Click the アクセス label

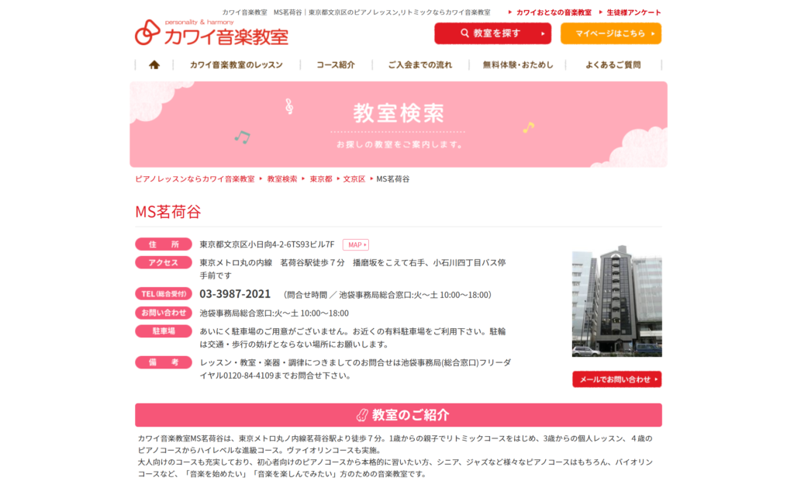click(x=164, y=262)
